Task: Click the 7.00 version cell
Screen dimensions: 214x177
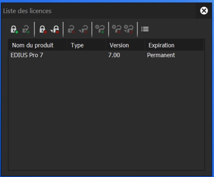Action: click(114, 55)
